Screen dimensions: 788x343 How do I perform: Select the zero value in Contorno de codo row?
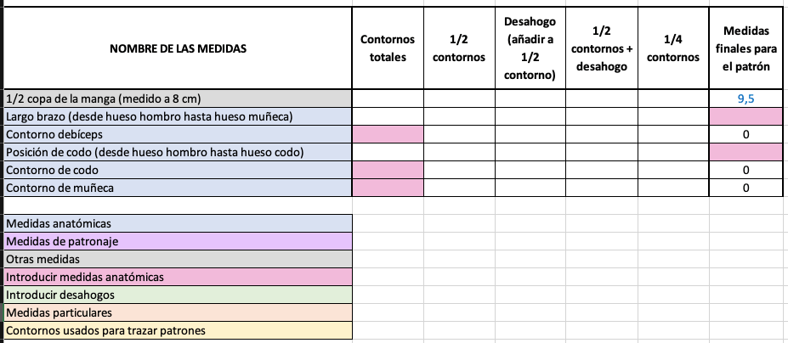click(745, 171)
